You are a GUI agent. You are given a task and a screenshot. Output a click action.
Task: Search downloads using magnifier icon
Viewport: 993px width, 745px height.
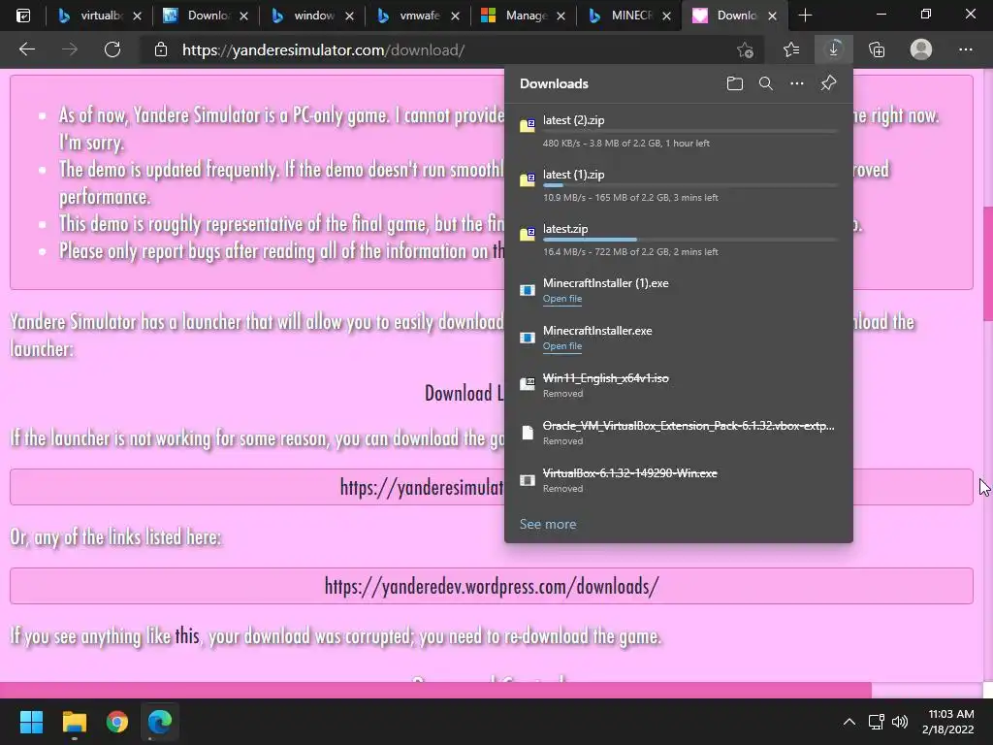(x=766, y=83)
